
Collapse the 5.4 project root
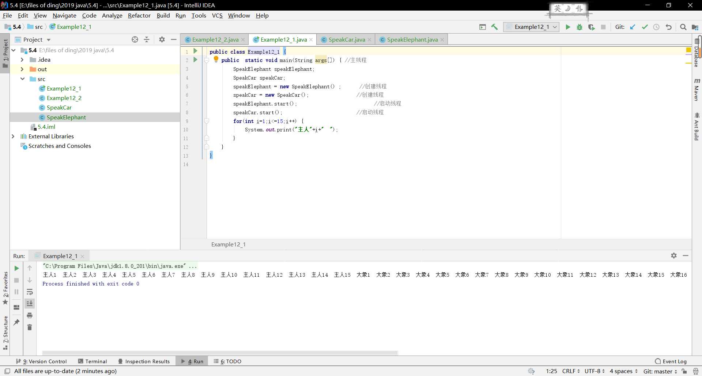14,50
